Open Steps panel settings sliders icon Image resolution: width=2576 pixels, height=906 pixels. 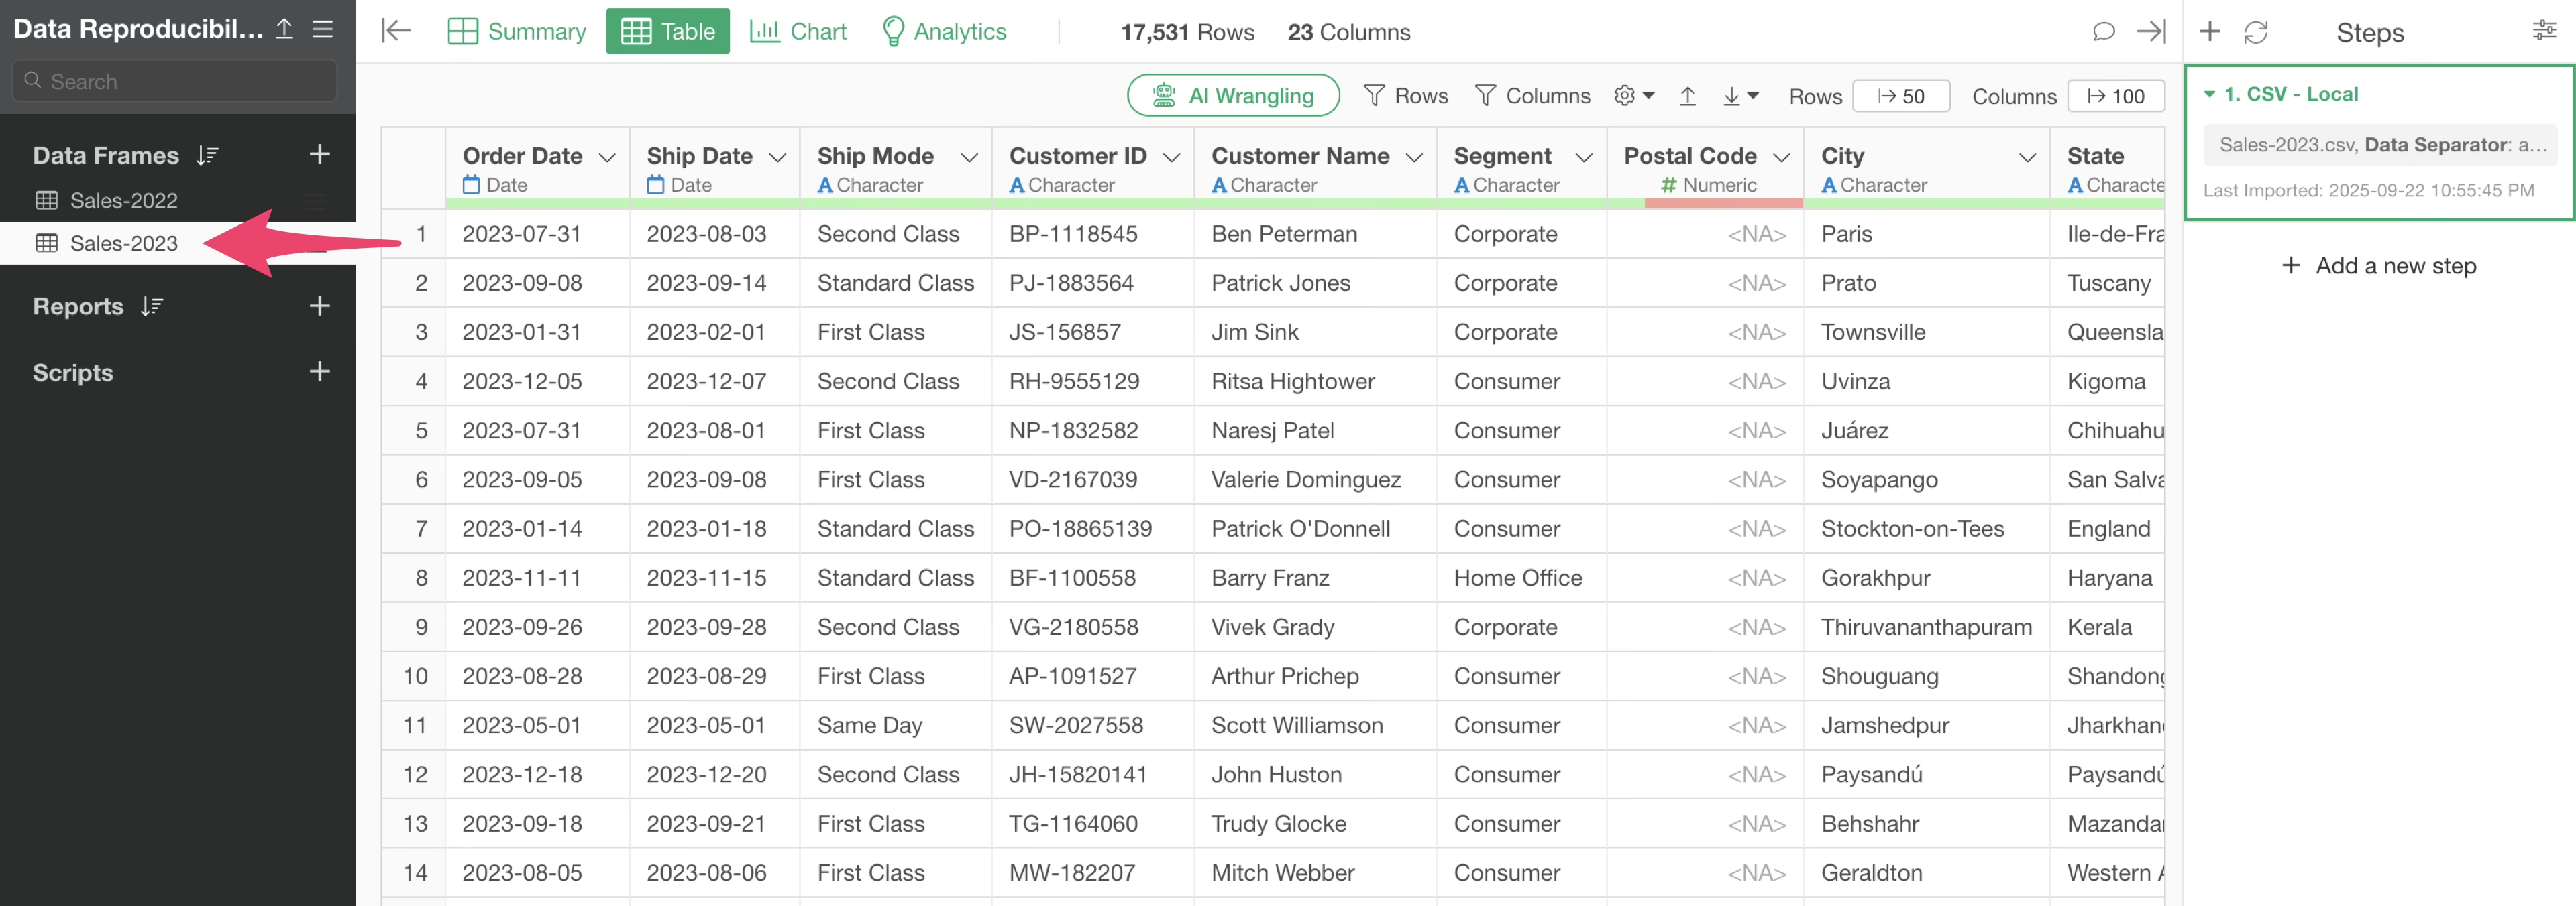point(2543,31)
